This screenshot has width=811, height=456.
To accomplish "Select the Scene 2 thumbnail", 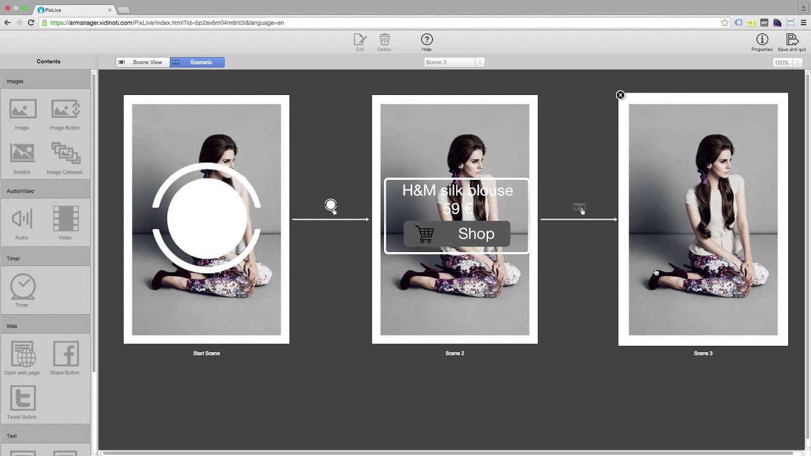I will point(455,220).
